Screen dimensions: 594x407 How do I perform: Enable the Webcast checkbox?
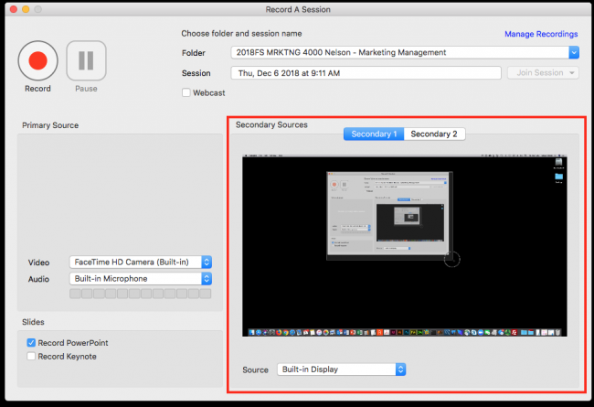click(187, 92)
